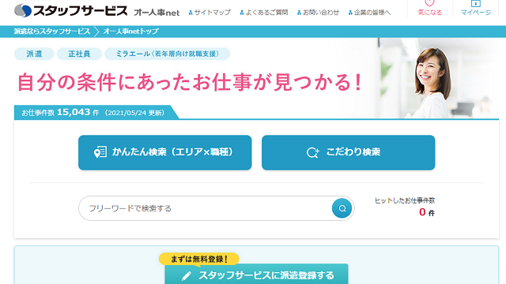The width and height of the screenshot is (506, 284).
Task: Click the 自分の条件にあったお仕事が見つかる headline
Action: point(190,82)
